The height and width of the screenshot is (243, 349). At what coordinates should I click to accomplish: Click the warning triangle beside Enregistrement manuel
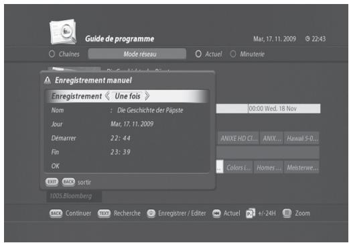pyautogui.click(x=48, y=81)
